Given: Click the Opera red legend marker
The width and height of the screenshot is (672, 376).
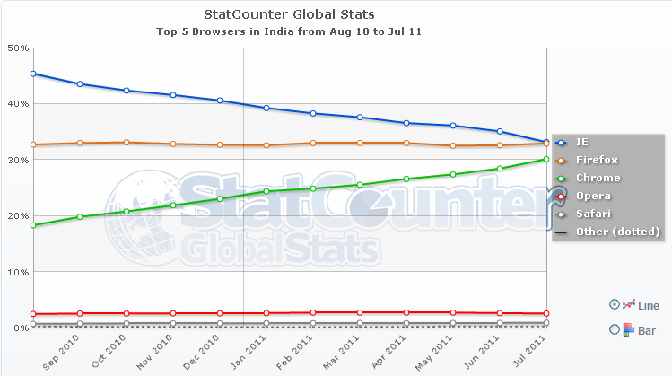Looking at the screenshot, I should pyautogui.click(x=561, y=196).
